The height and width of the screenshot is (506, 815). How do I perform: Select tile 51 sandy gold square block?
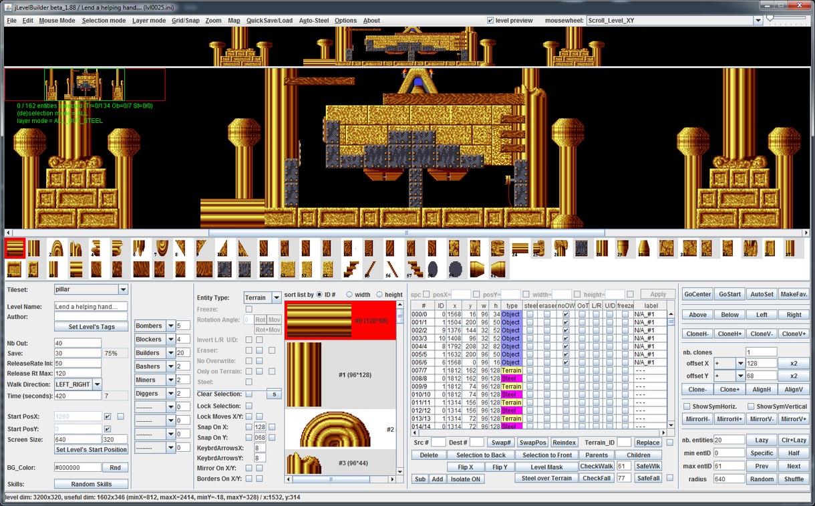287,269
